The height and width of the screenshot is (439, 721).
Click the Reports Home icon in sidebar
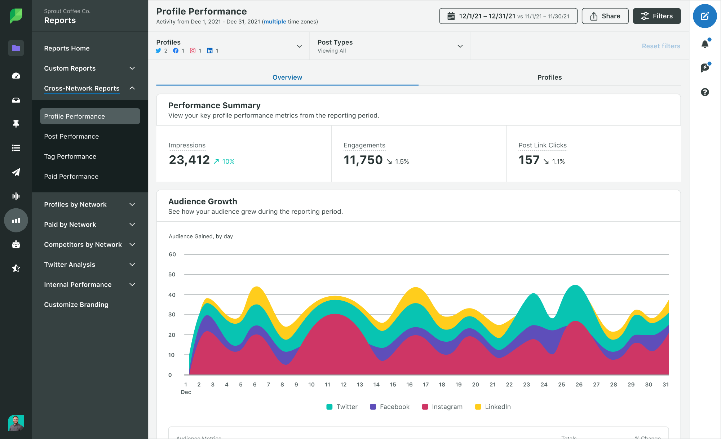pyautogui.click(x=16, y=48)
